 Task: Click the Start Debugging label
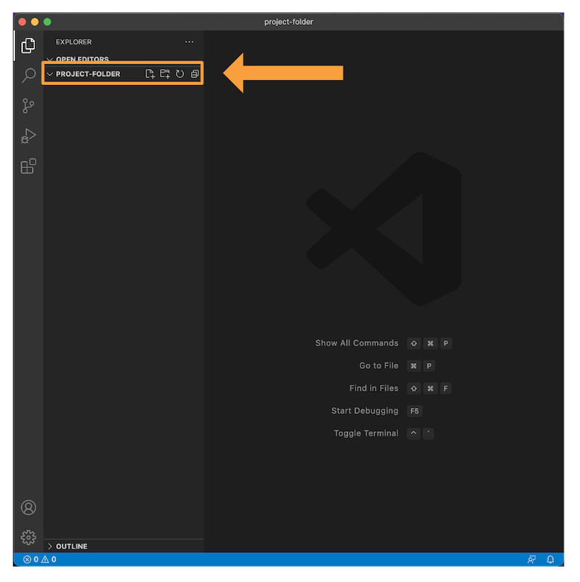click(x=365, y=411)
